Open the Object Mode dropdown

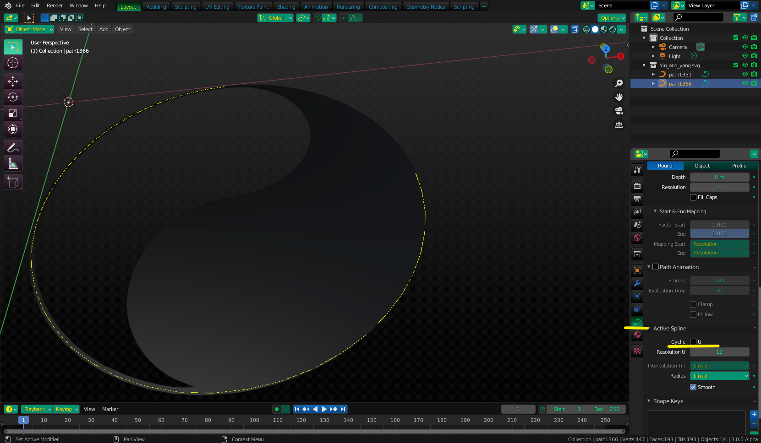pos(29,29)
